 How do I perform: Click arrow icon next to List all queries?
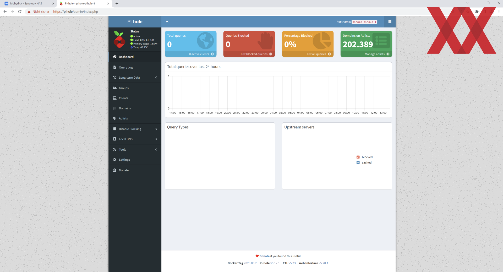coord(329,54)
